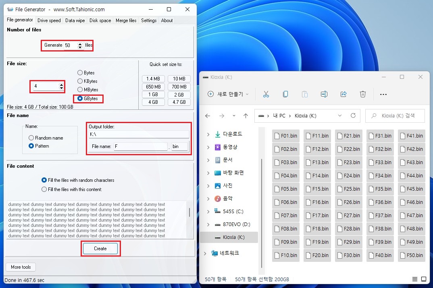This screenshot has height=288, width=433.
Task: Click the Rename icon in Explorer toolbar
Action: point(324,94)
